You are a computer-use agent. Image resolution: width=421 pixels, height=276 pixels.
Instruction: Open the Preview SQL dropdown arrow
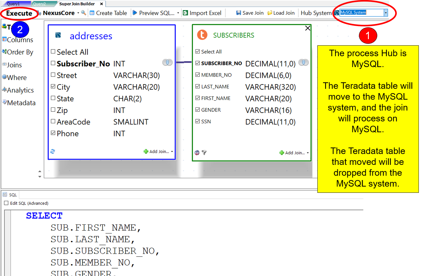[178, 13]
